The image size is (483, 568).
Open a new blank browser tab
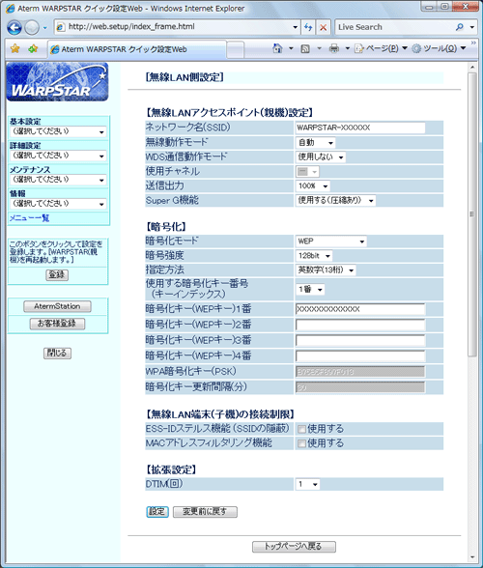(235, 49)
